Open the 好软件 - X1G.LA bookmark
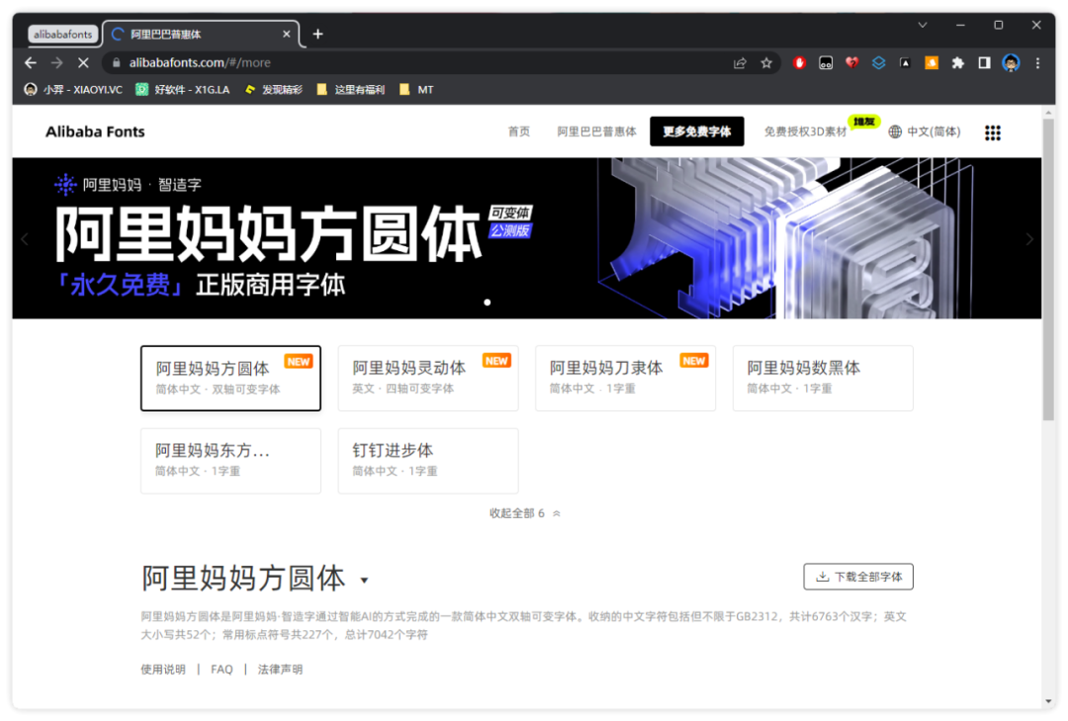 point(183,89)
